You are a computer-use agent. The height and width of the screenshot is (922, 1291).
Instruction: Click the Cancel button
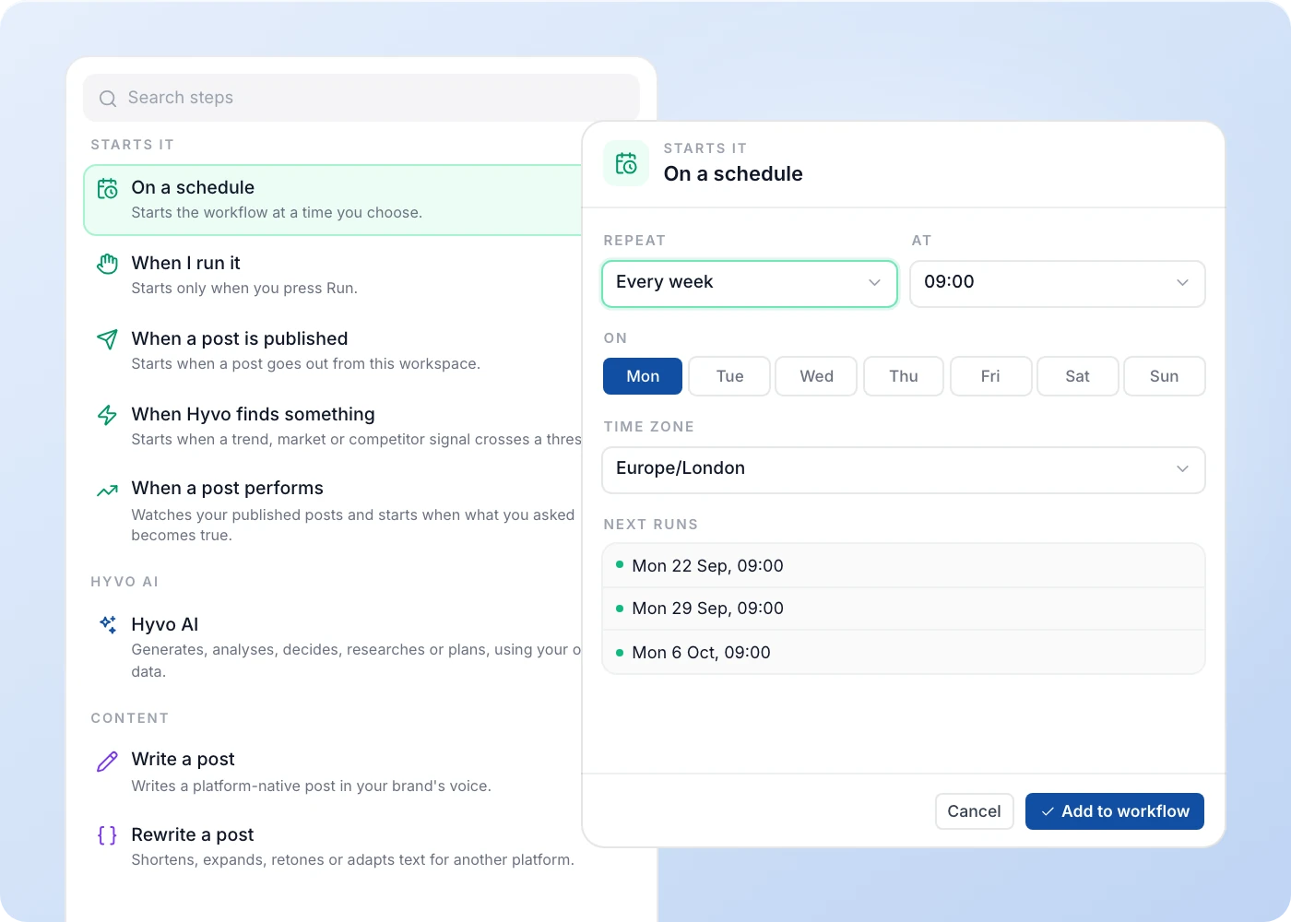pyautogui.click(x=974, y=811)
